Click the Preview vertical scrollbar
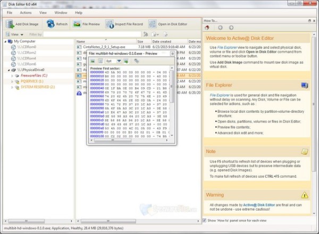The image size is (319, 234). (x=172, y=102)
